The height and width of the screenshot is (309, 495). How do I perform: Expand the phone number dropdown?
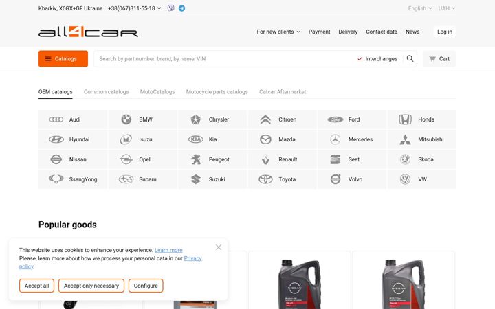(x=135, y=8)
